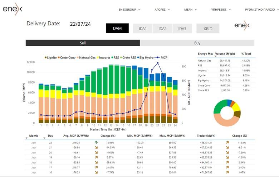
Task: Select the Imports legend entry
Action: [x=103, y=57]
